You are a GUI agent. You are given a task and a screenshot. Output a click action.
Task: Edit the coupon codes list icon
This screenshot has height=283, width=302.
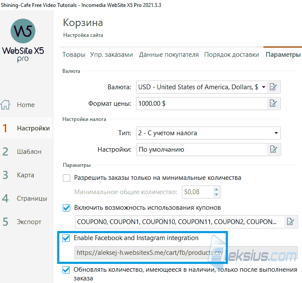click(290, 222)
